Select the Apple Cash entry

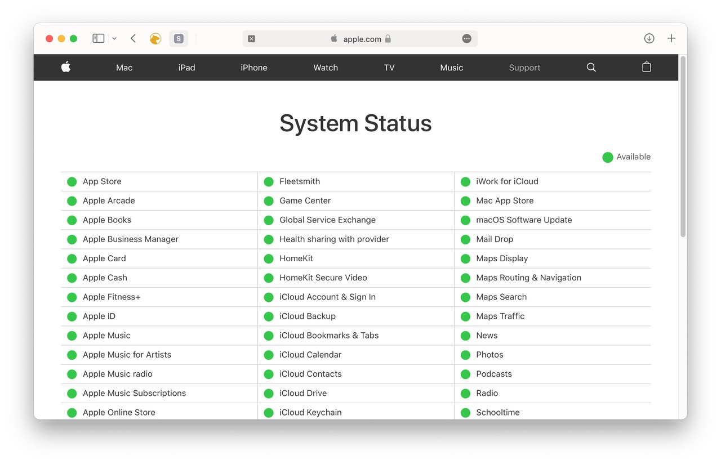tap(105, 278)
